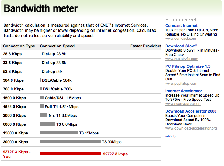Click the gray T3 30Mbps speed bar
This screenshot has width=224, height=166.
click(70, 141)
